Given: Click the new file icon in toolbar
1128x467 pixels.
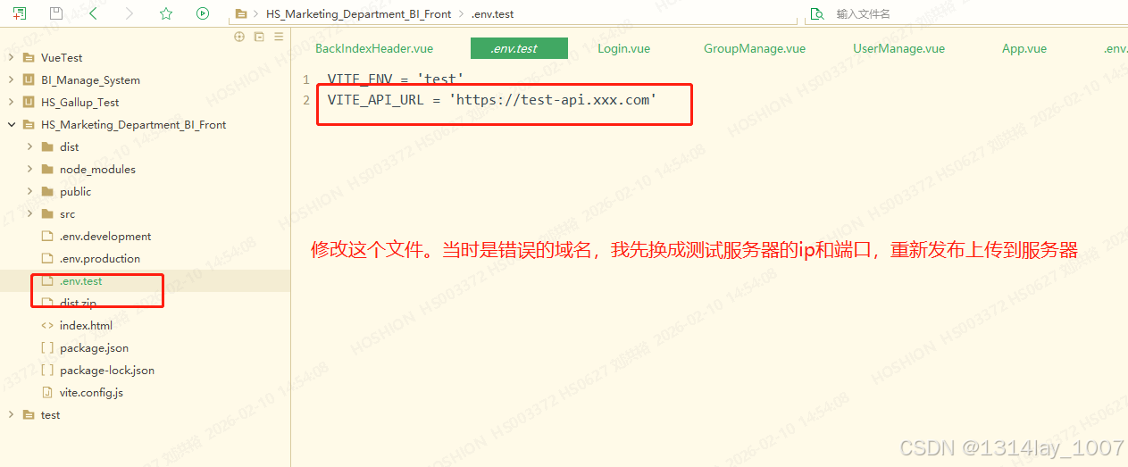Looking at the screenshot, I should pos(19,13).
